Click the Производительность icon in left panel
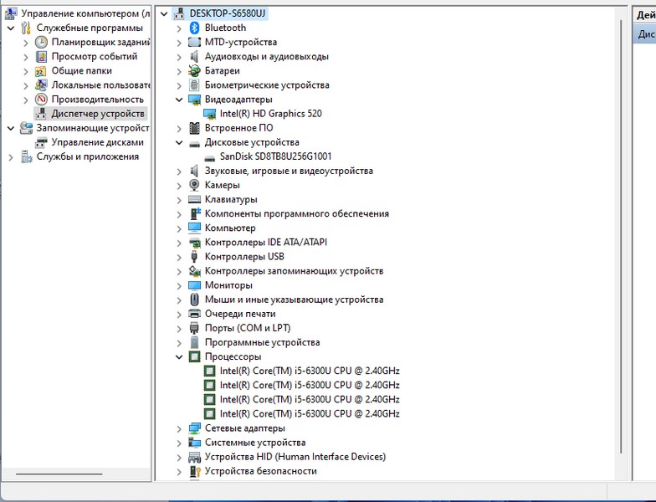 tap(41, 99)
